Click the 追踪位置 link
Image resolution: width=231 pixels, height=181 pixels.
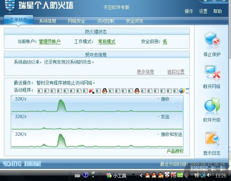pyautogui.click(x=176, y=72)
